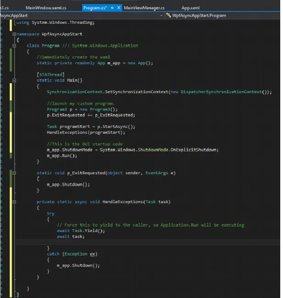Click the ShutdownMode.OnExplicitShutdown assignment line
The image size is (283, 298).
click(133, 150)
